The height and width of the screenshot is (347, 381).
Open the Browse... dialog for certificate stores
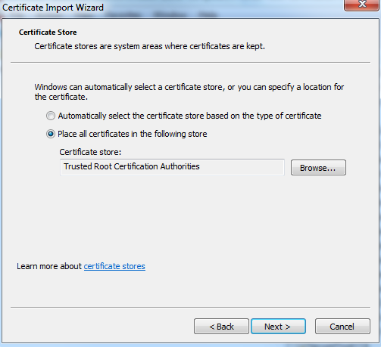[318, 168]
